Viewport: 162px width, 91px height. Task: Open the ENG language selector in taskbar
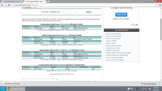[x=150, y=89]
